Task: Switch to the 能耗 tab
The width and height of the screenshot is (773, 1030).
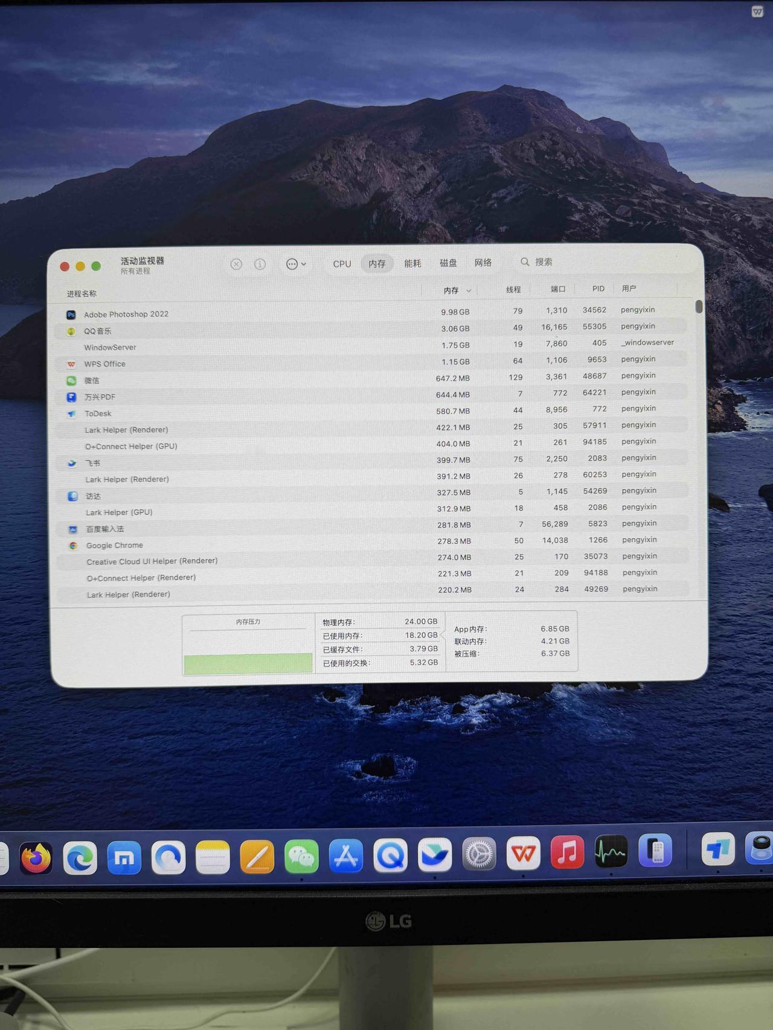Action: point(412,263)
